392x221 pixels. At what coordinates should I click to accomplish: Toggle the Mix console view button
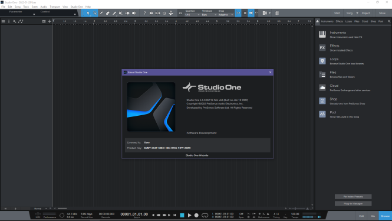[373, 216]
